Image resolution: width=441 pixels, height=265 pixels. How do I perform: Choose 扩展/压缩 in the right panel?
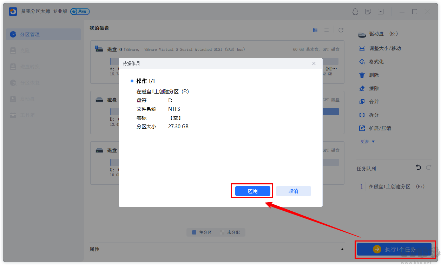375,128
